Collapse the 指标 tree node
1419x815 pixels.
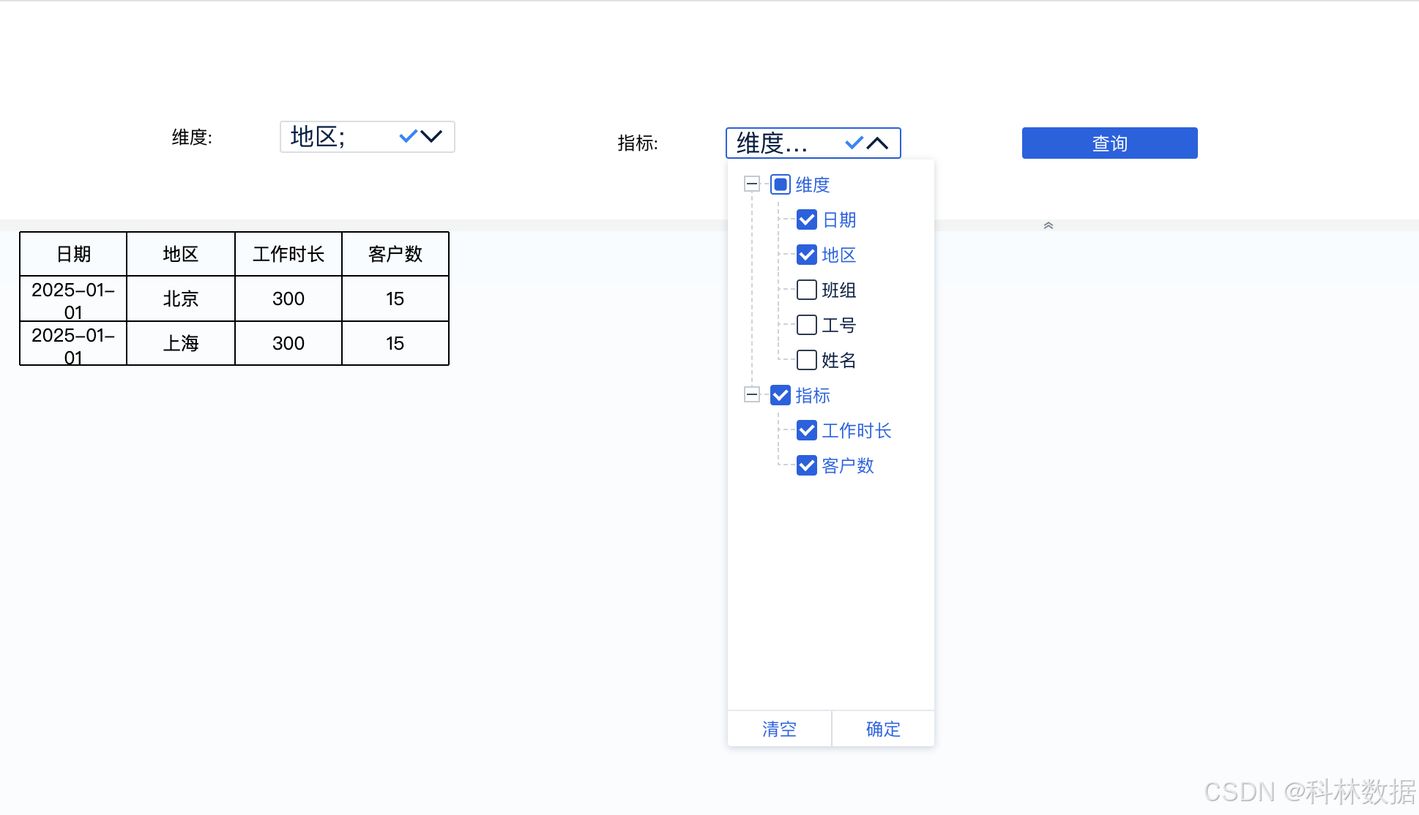pyautogui.click(x=751, y=395)
